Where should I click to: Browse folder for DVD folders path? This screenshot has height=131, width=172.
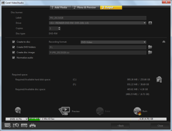coord(150,47)
